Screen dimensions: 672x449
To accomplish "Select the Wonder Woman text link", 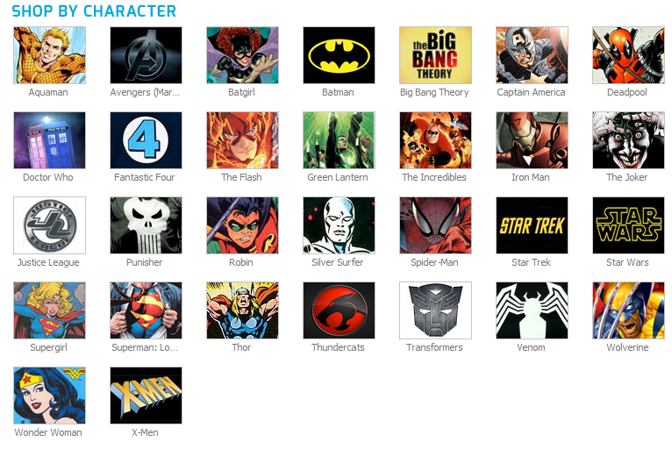I will click(x=48, y=432).
